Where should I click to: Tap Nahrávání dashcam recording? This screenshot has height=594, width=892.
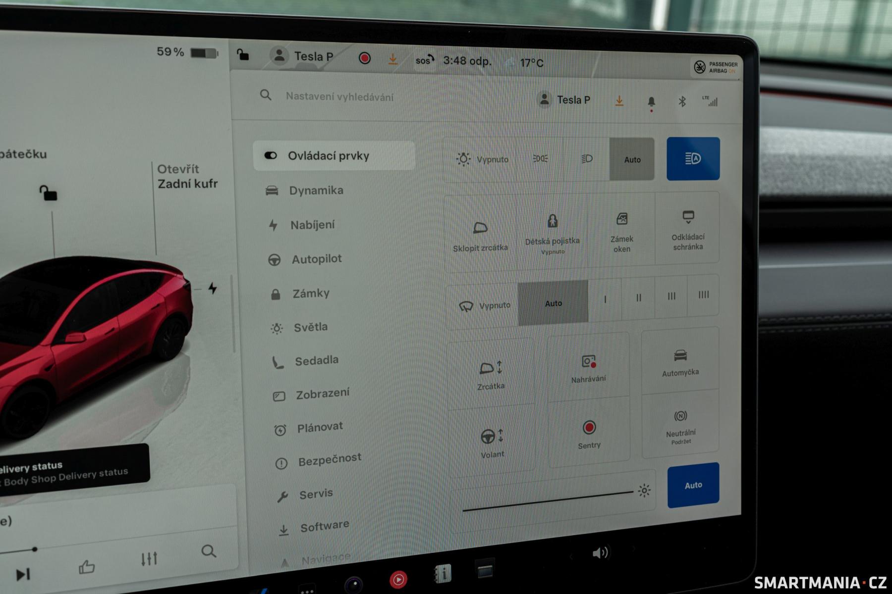point(588,369)
